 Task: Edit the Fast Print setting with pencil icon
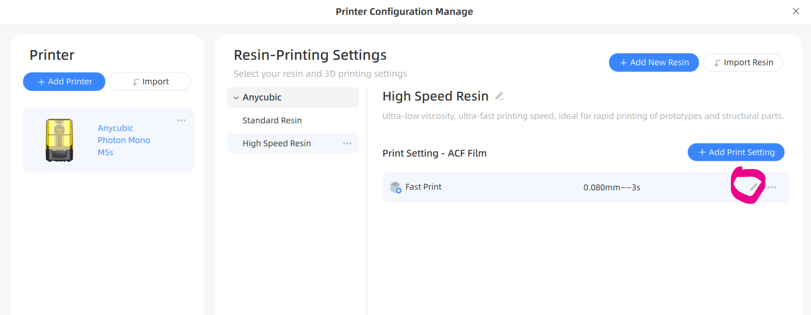pyautogui.click(x=754, y=187)
